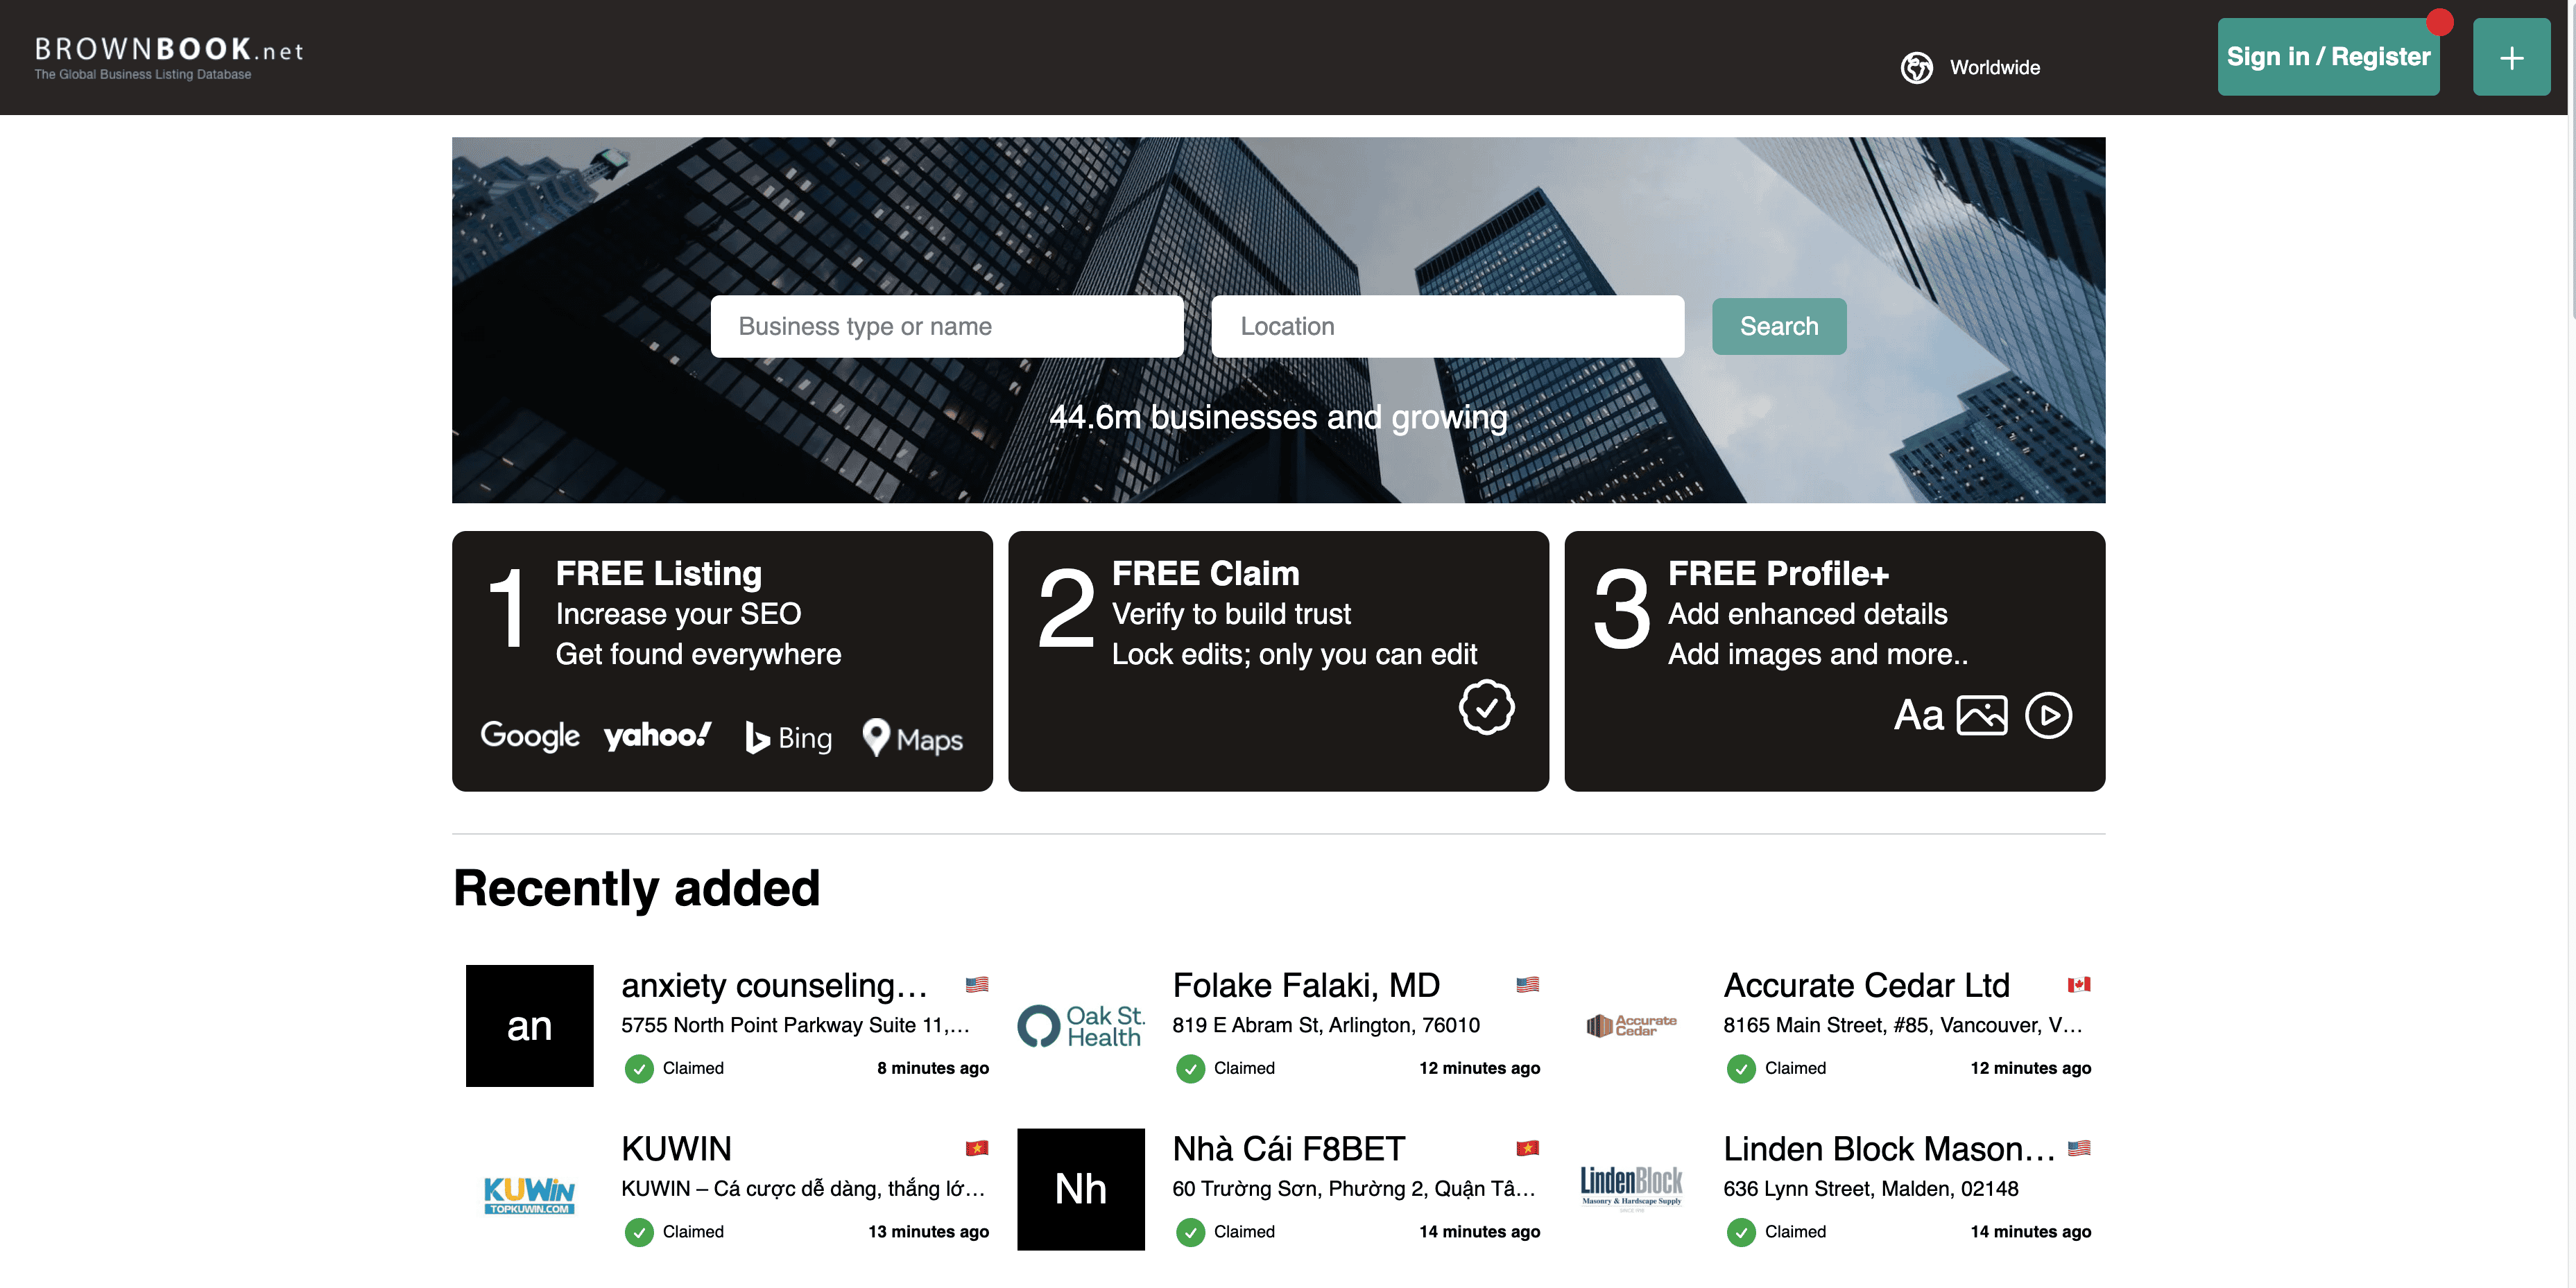Go to Brownbook.net home via logo
The width and height of the screenshot is (2576, 1288).
click(x=168, y=57)
